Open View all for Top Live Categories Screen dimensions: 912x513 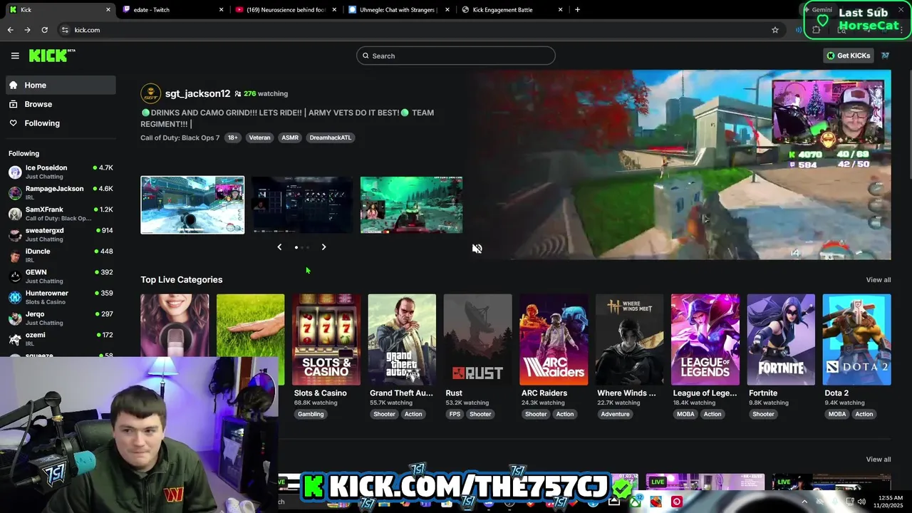click(878, 280)
